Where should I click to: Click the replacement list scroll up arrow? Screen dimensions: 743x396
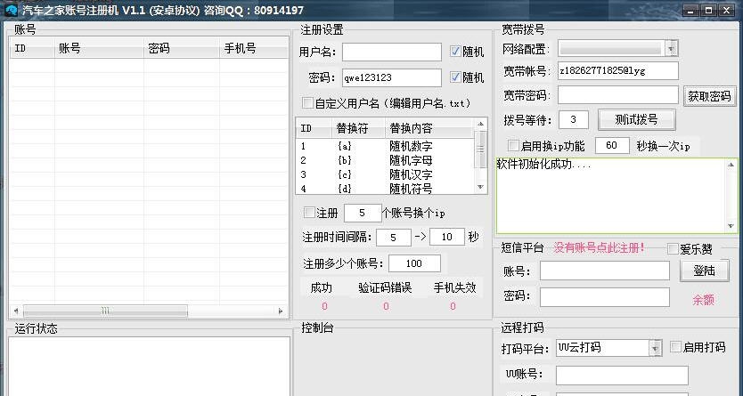click(x=480, y=124)
